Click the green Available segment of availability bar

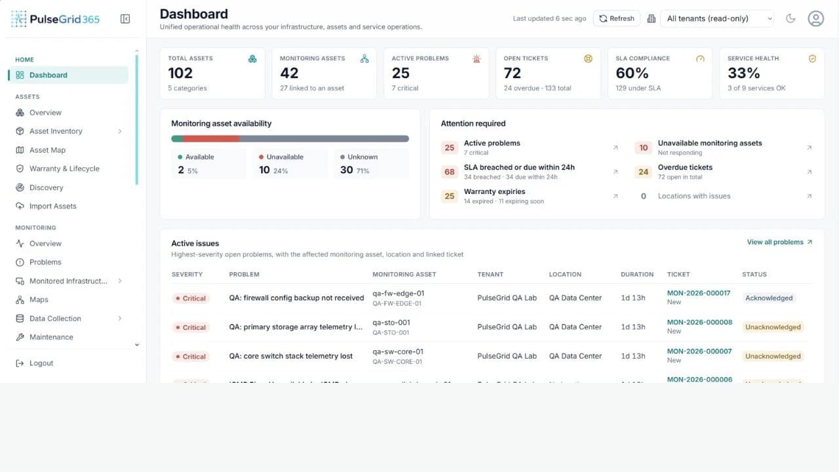[177, 139]
